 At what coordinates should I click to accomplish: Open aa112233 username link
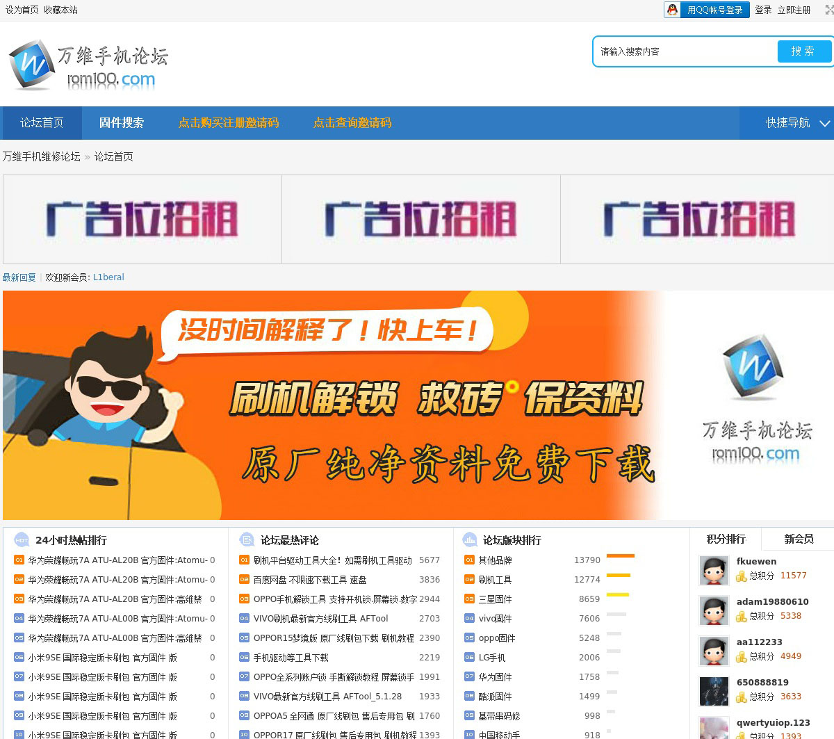(x=760, y=642)
